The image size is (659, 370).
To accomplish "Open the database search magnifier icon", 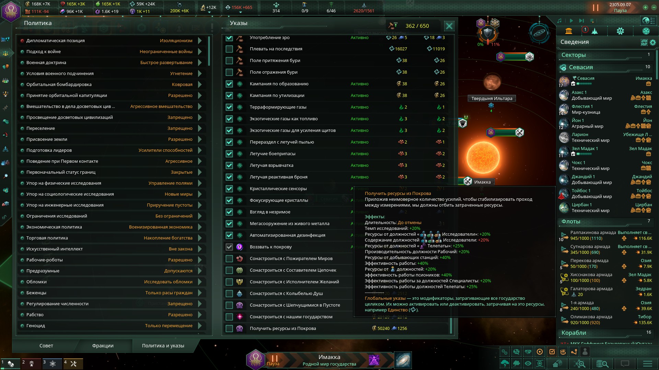I will [x=602, y=363].
